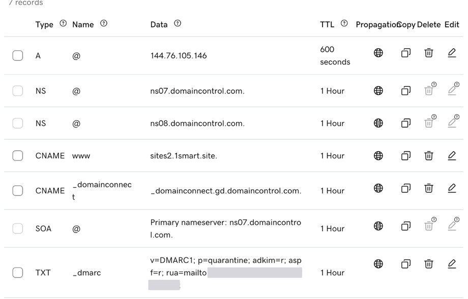Check the _domainconnect CNAME row checkbox
The image size is (468, 299).
18,190
